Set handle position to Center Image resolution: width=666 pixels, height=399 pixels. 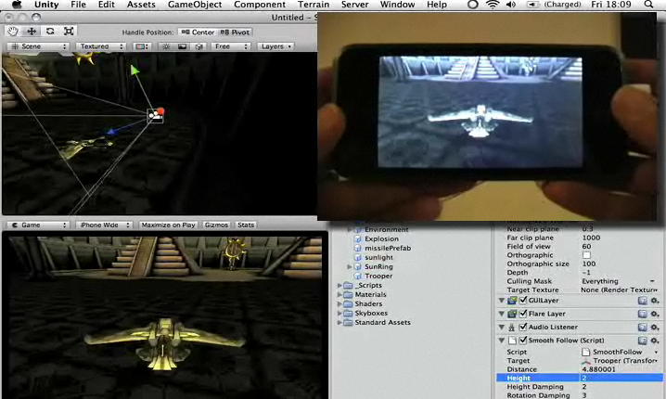[198, 32]
